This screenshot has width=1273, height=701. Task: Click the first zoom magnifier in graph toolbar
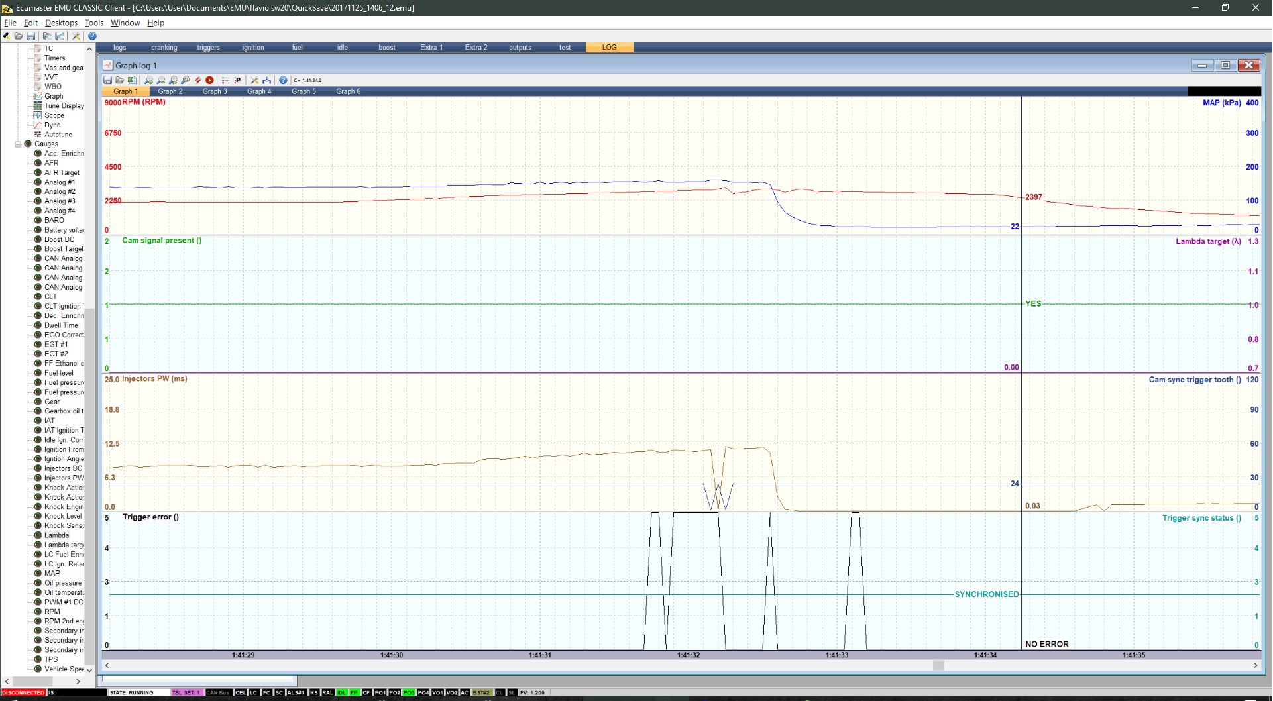149,80
